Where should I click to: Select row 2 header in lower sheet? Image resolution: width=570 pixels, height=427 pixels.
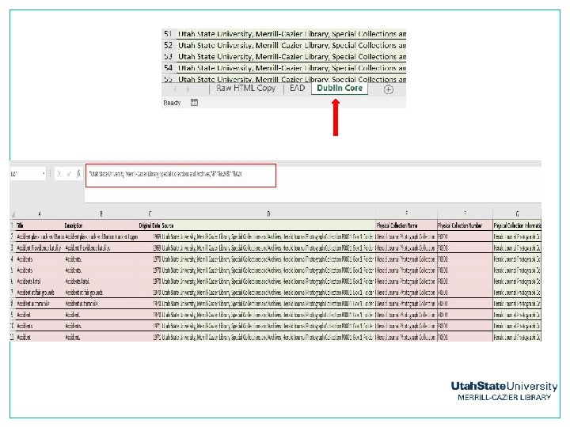[13, 236]
